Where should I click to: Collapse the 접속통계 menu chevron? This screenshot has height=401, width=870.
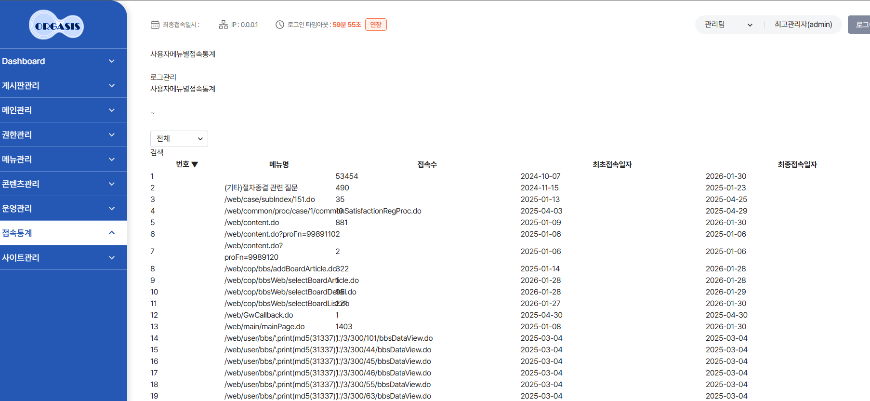[112, 233]
